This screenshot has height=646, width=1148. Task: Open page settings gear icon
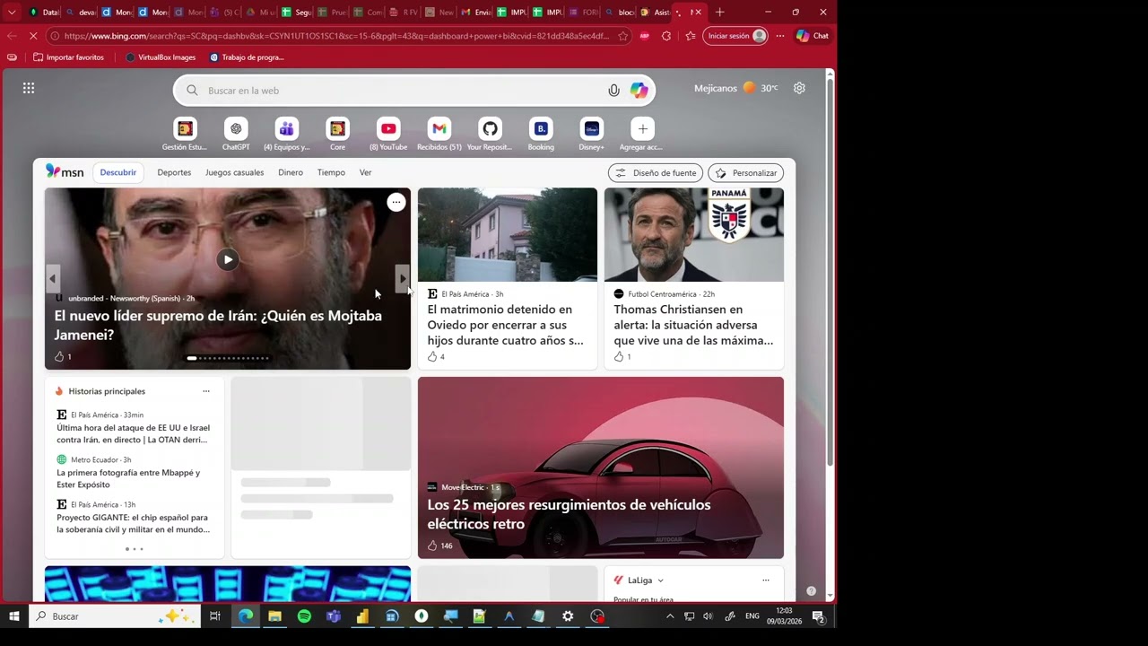pos(799,88)
